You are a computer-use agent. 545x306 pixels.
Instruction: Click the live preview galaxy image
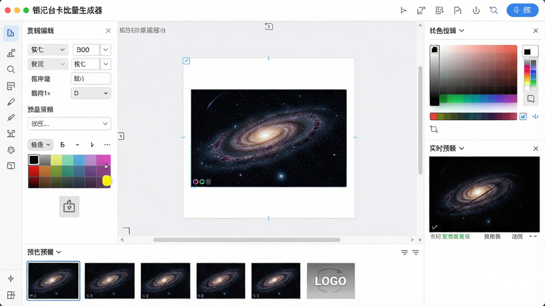click(484, 194)
